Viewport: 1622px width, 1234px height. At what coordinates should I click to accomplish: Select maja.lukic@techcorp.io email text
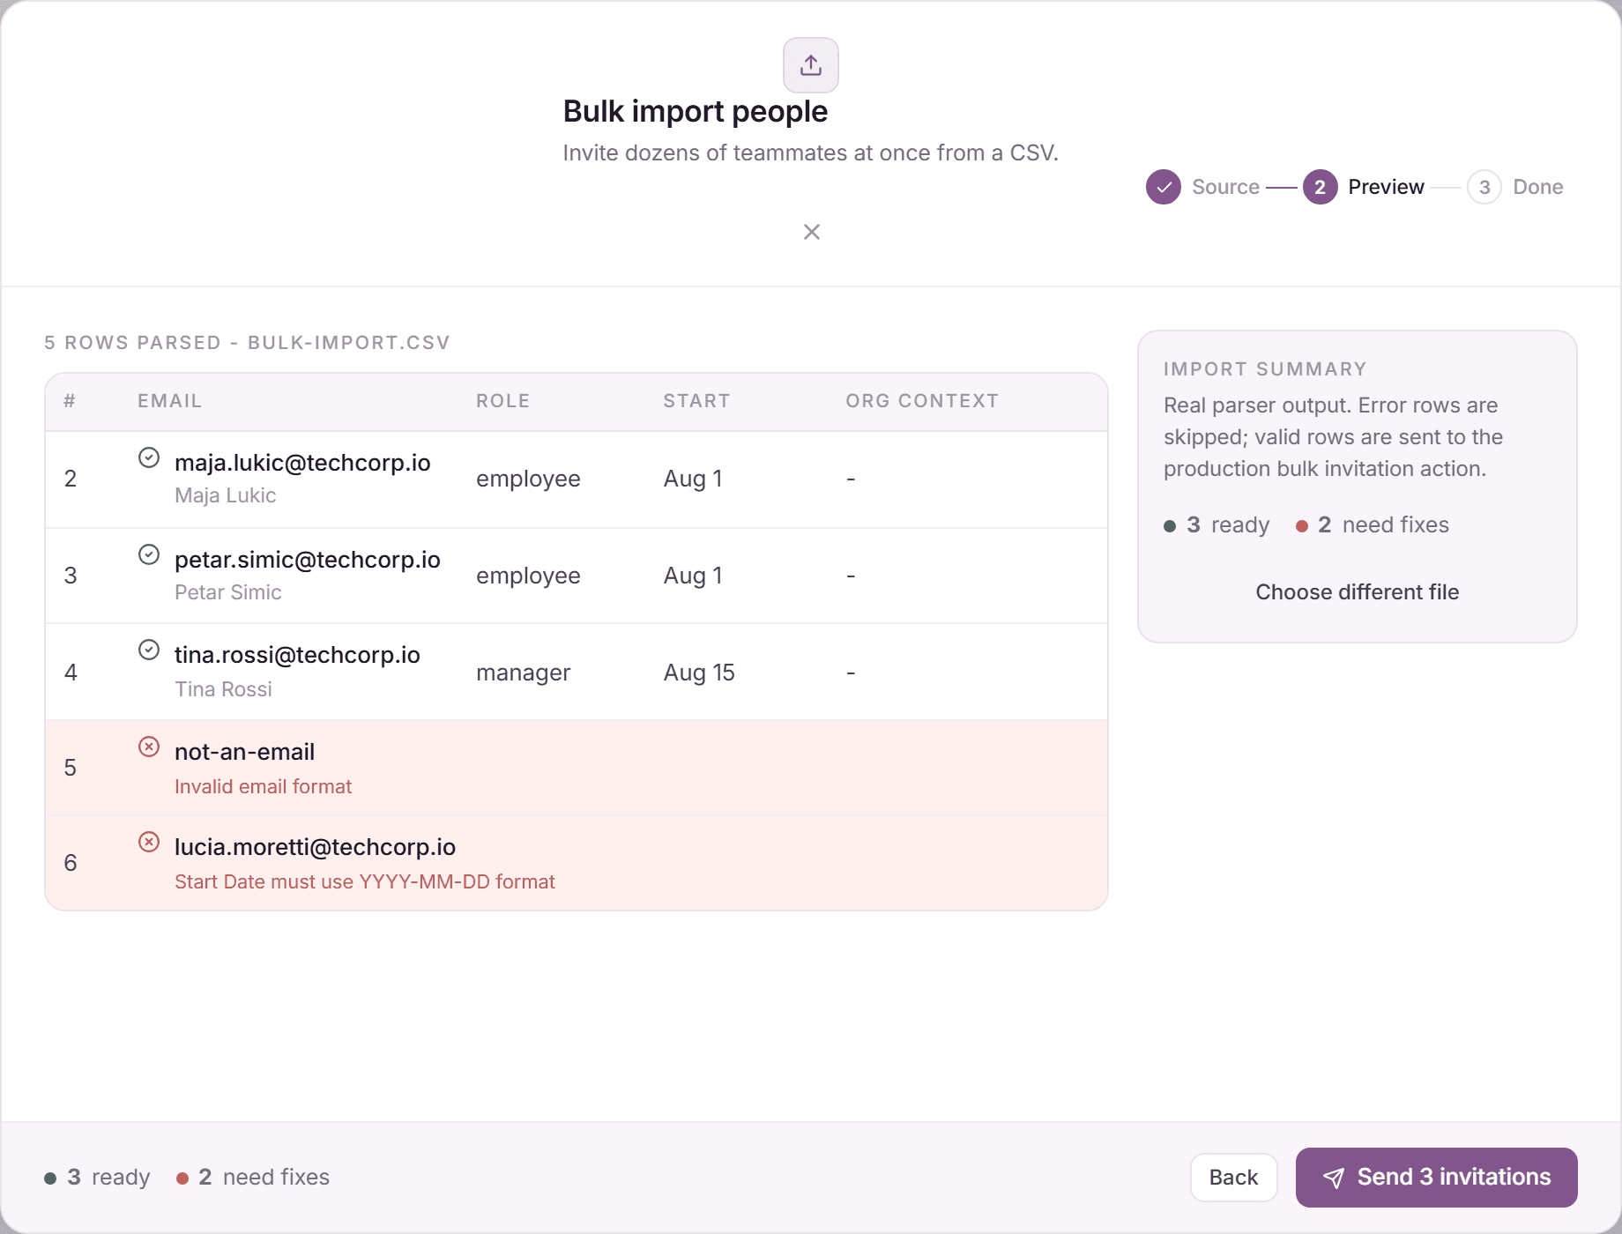click(x=302, y=463)
